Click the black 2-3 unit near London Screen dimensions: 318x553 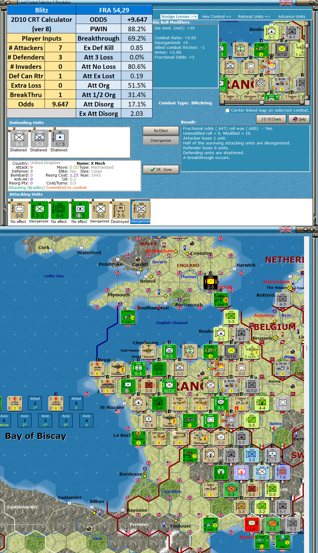click(x=210, y=282)
